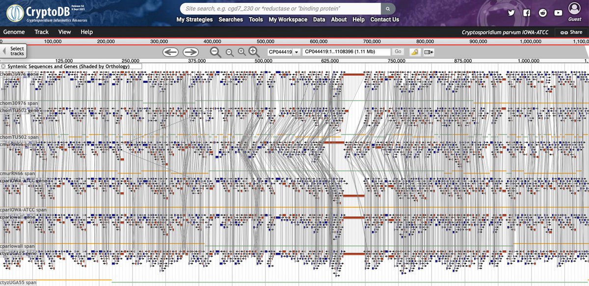Zoom out with the large minus magnifier icon
The image size is (589, 286).
(x=215, y=52)
